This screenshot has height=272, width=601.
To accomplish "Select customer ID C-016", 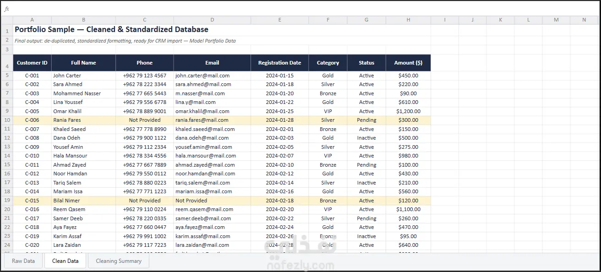I will tap(32, 209).
